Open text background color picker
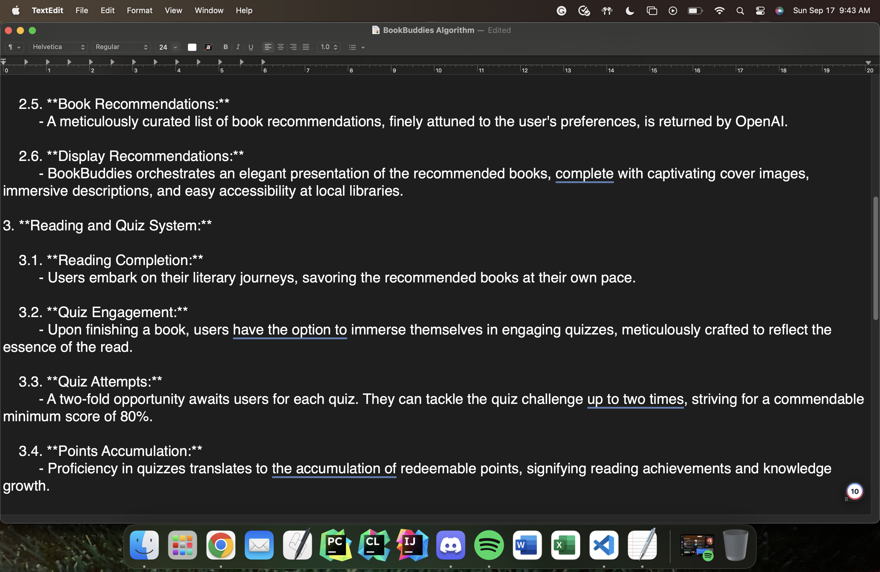 (208, 47)
